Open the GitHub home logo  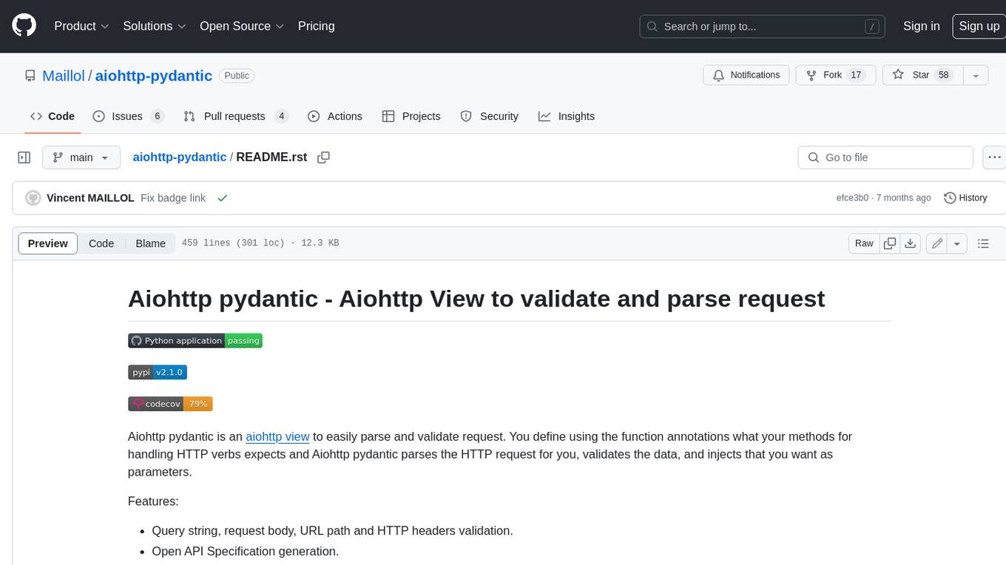pos(24,26)
